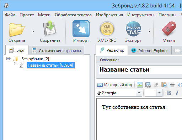Click the application icon in title bar
Image resolution: width=182 pixels, height=140 pixels.
tap(6, 5)
